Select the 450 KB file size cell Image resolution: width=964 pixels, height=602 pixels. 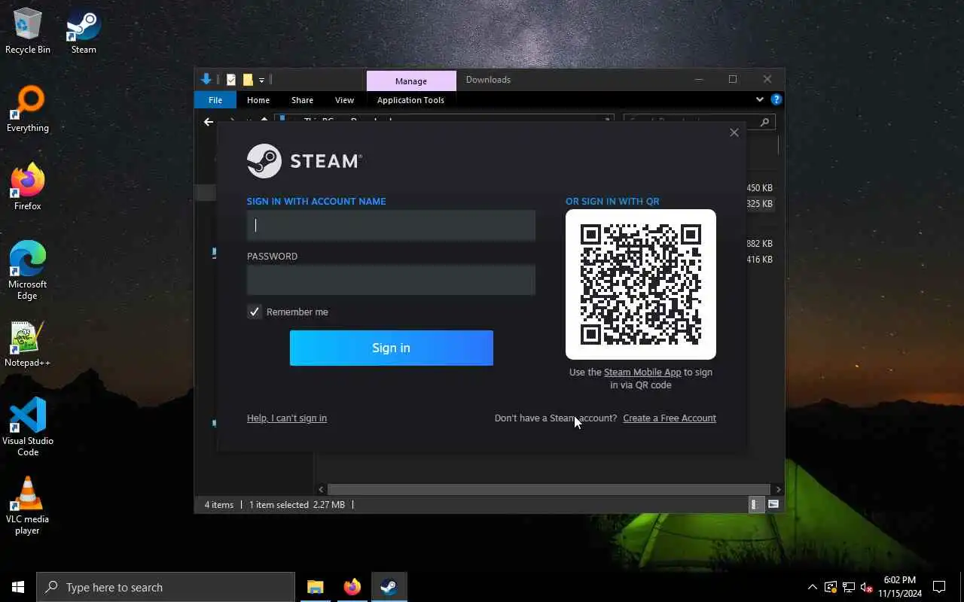pyautogui.click(x=759, y=187)
